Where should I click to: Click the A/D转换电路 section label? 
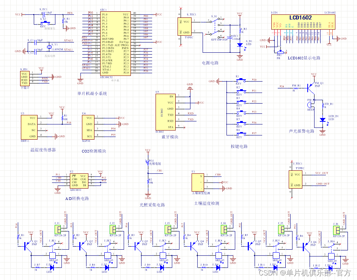(77, 198)
